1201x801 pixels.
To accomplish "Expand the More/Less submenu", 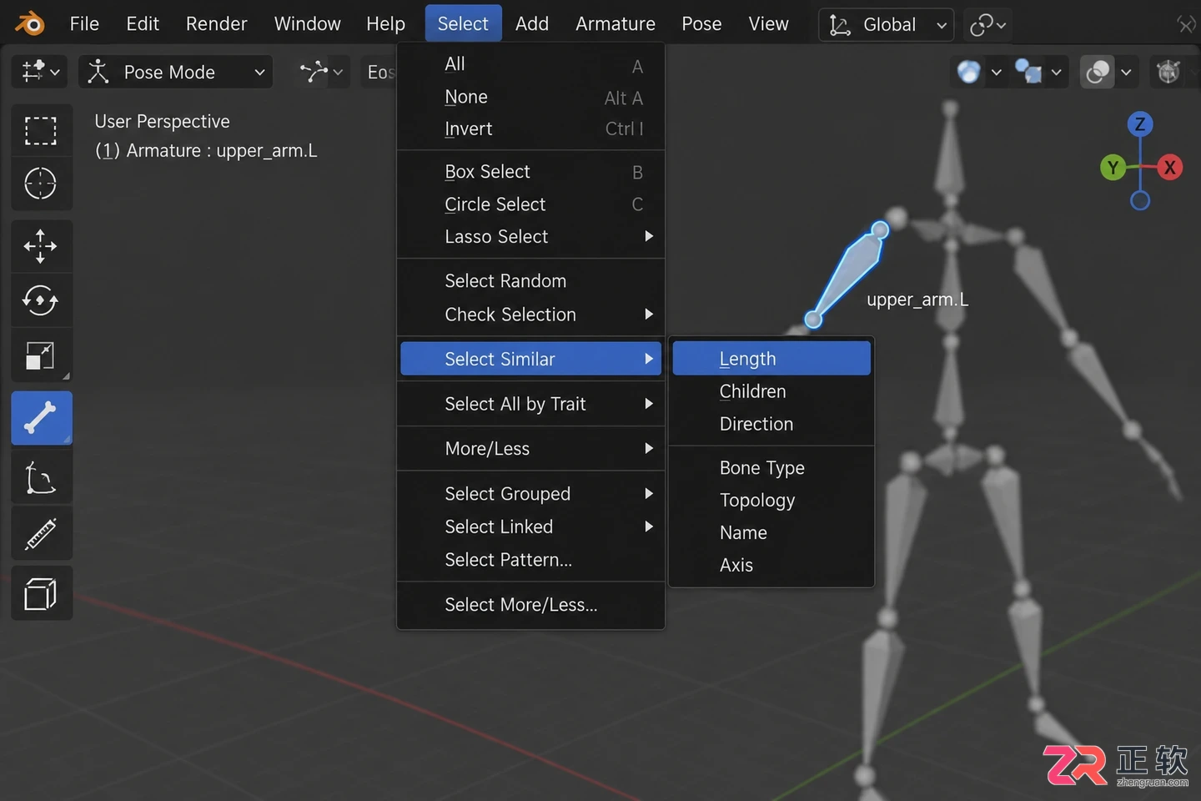I will coord(531,449).
